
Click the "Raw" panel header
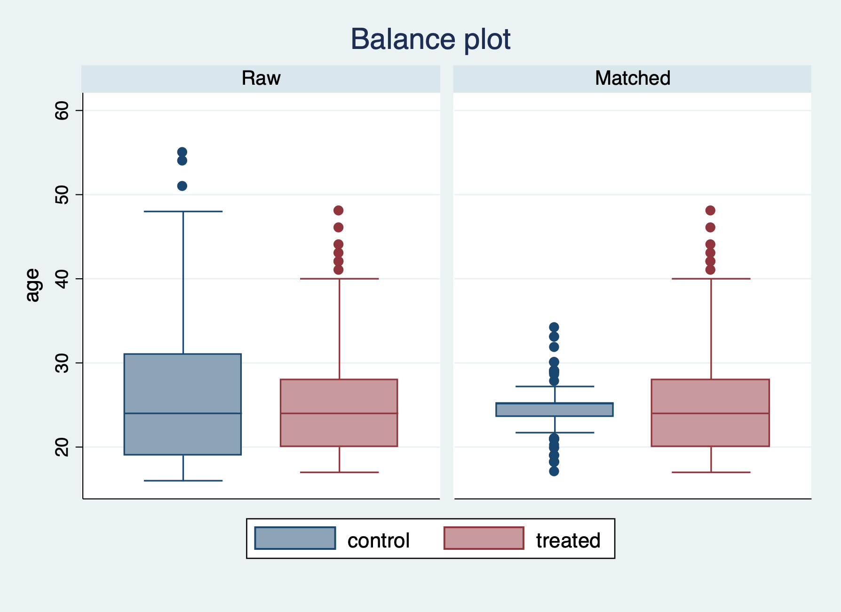coord(261,78)
